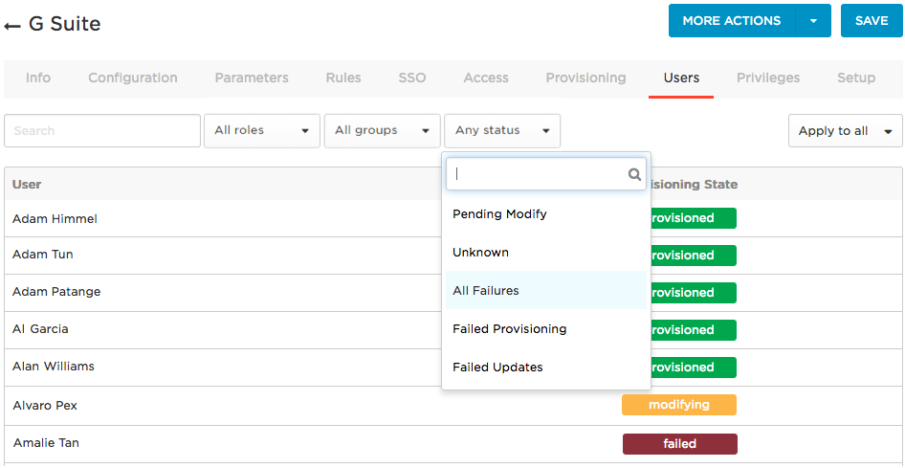Click the failed badge for Amalie Tan
The width and height of the screenshot is (905, 468).
pos(680,444)
